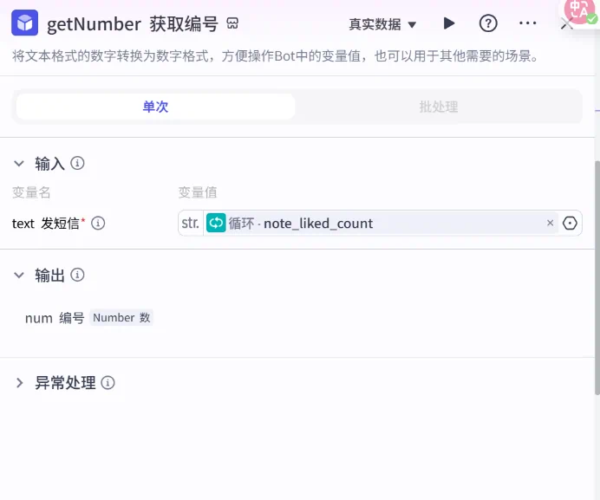Expand the 异常处理 section
The height and width of the screenshot is (500, 600).
tap(19, 383)
